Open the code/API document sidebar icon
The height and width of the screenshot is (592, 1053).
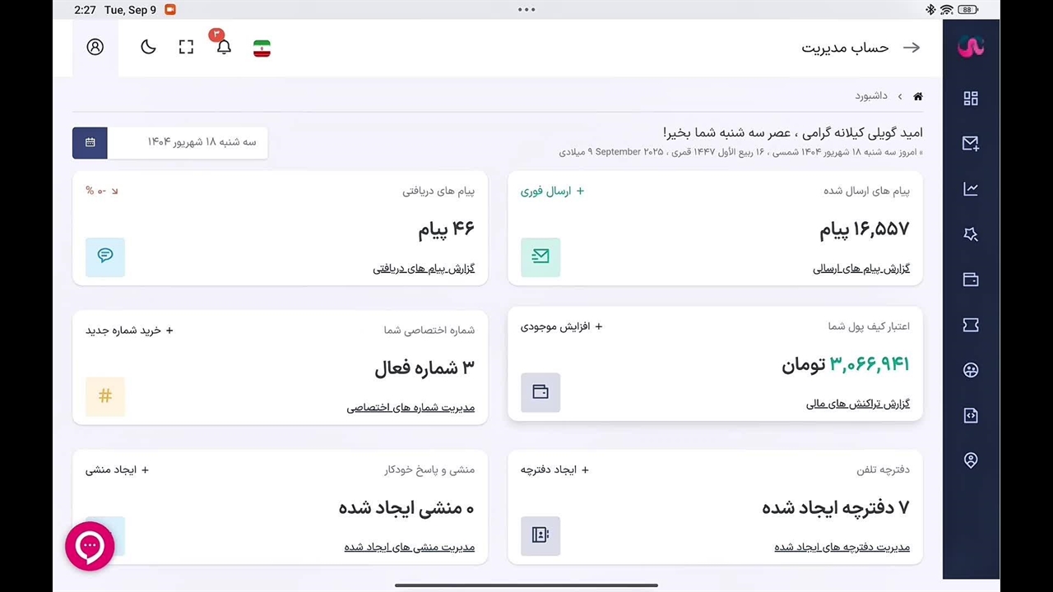pyautogui.click(x=971, y=415)
